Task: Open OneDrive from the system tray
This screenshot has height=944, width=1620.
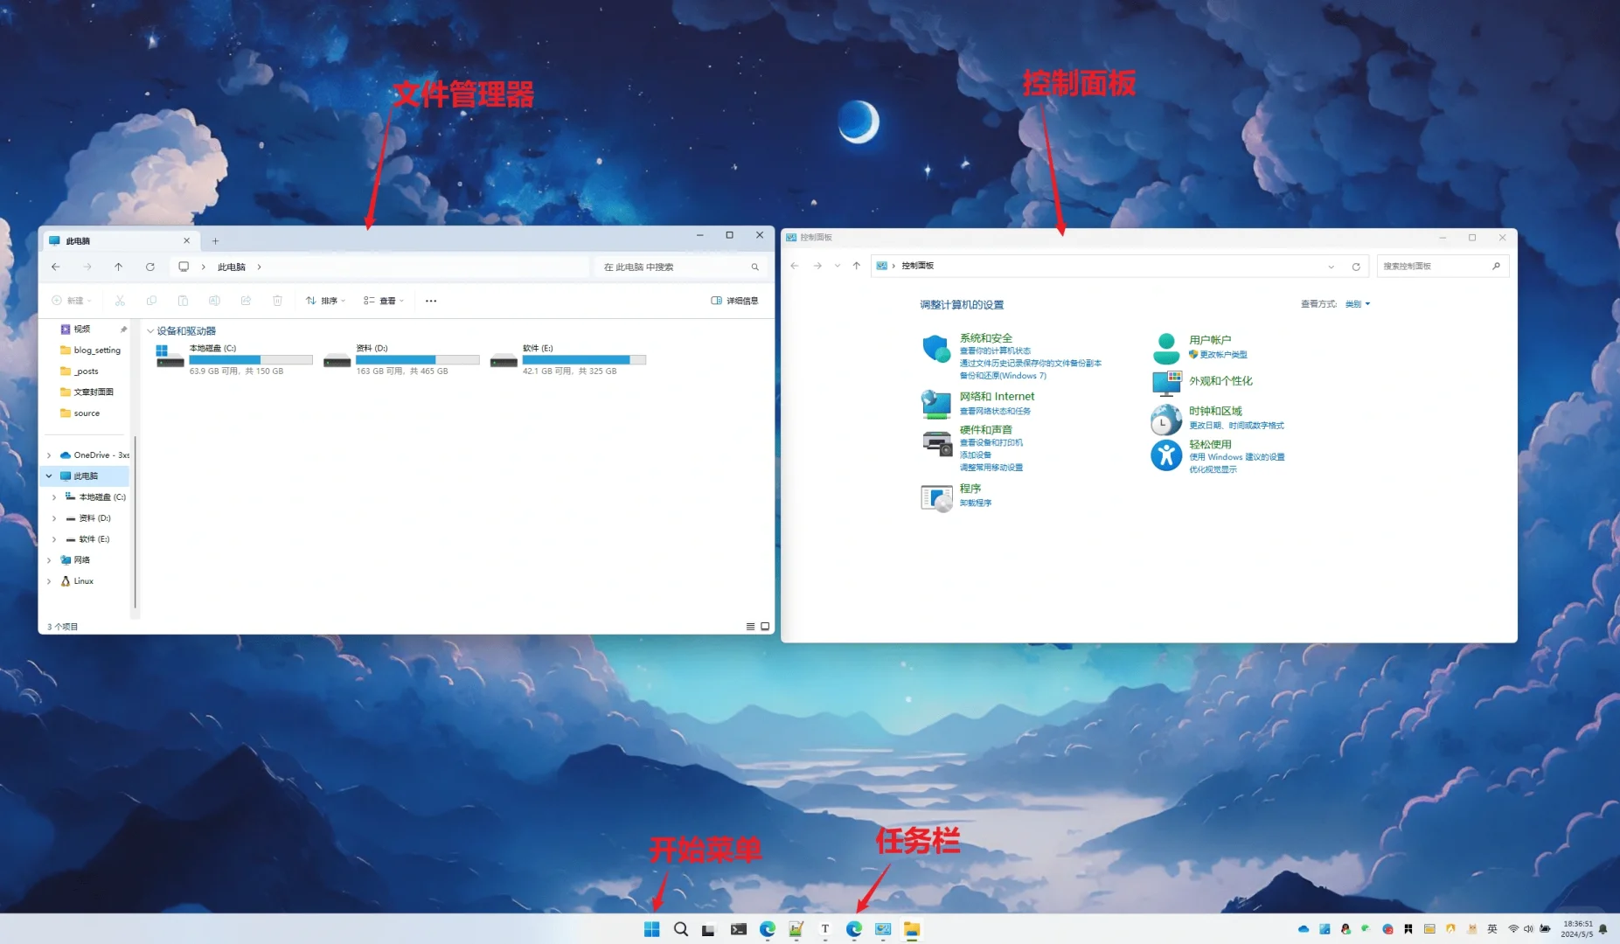Action: pyautogui.click(x=1304, y=929)
